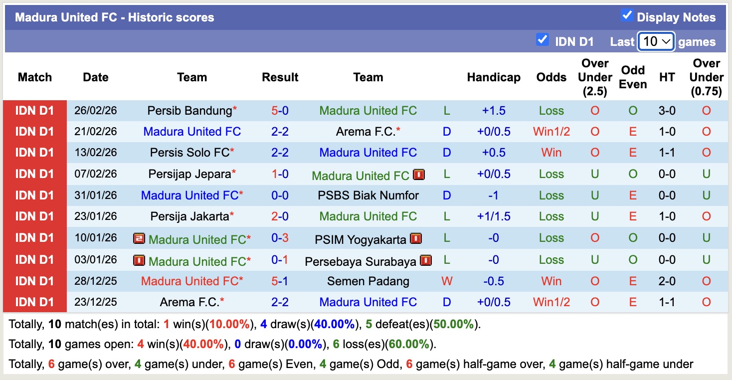Click the chevron on the '10' games selector

coord(667,40)
